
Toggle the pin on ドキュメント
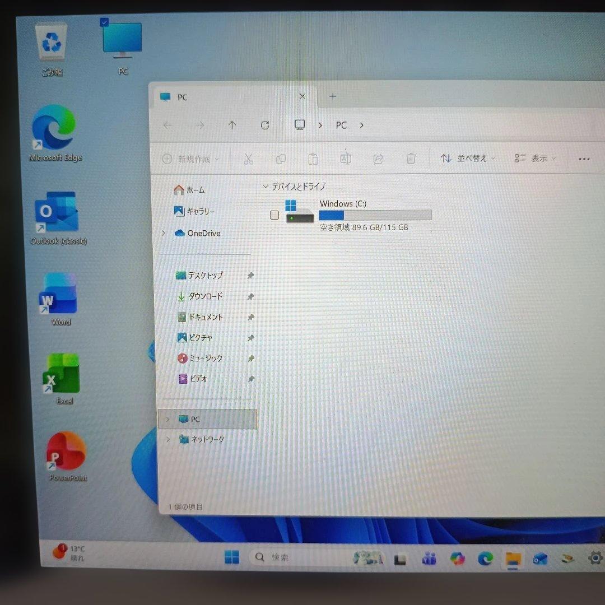click(250, 317)
